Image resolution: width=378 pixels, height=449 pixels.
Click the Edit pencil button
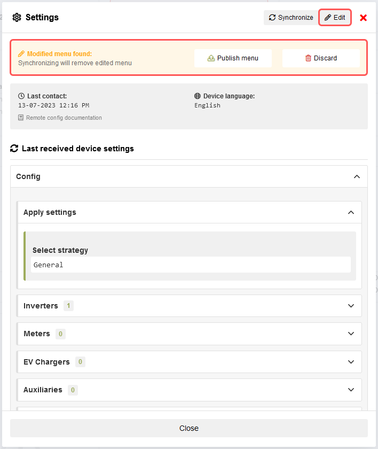[335, 18]
